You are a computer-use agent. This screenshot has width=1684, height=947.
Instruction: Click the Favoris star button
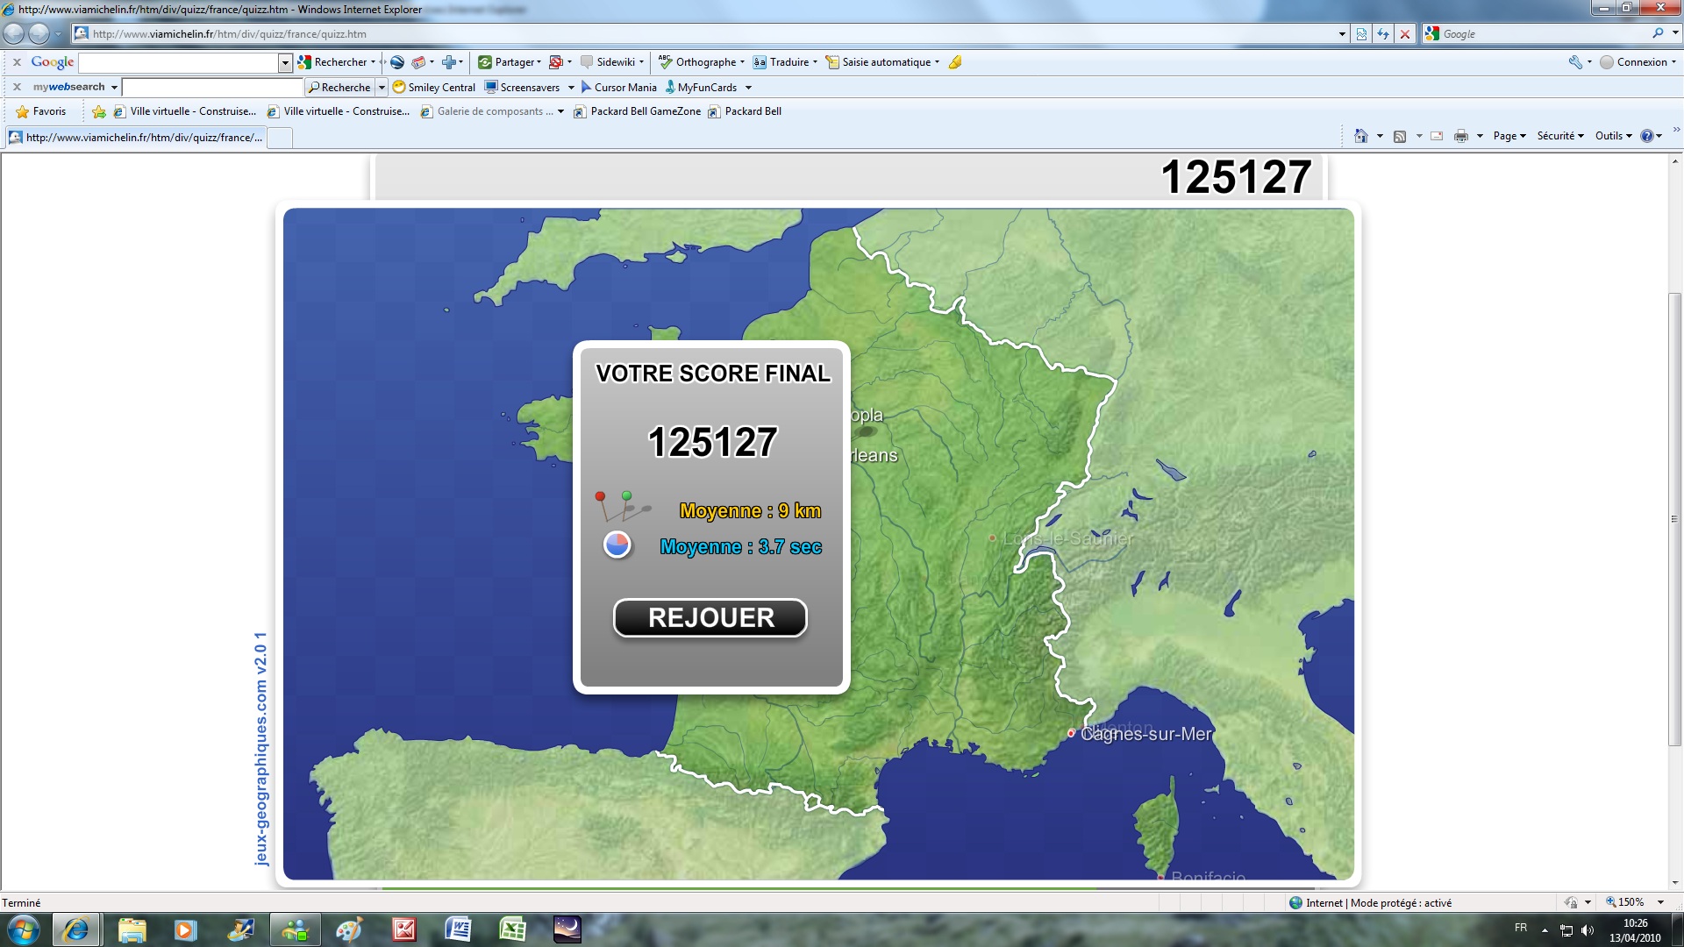pyautogui.click(x=41, y=111)
